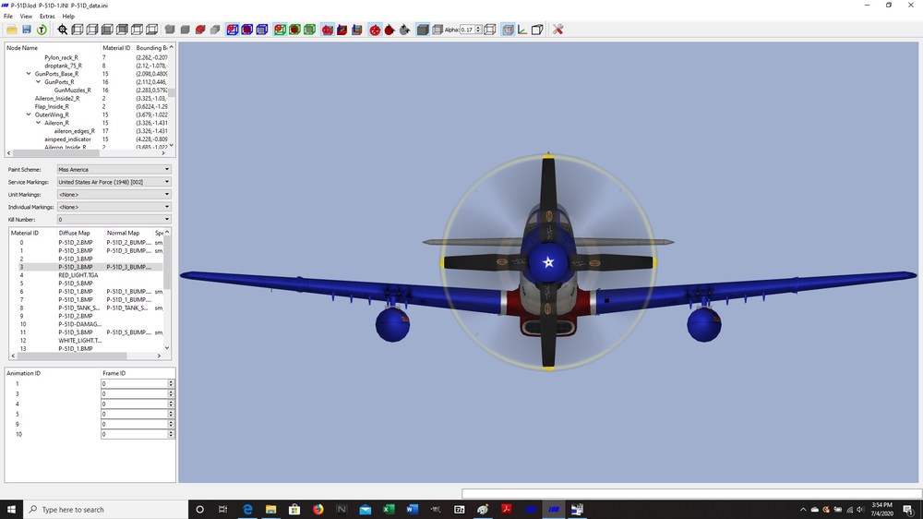
Task: Show the coordinate axes icon
Action: point(522,30)
